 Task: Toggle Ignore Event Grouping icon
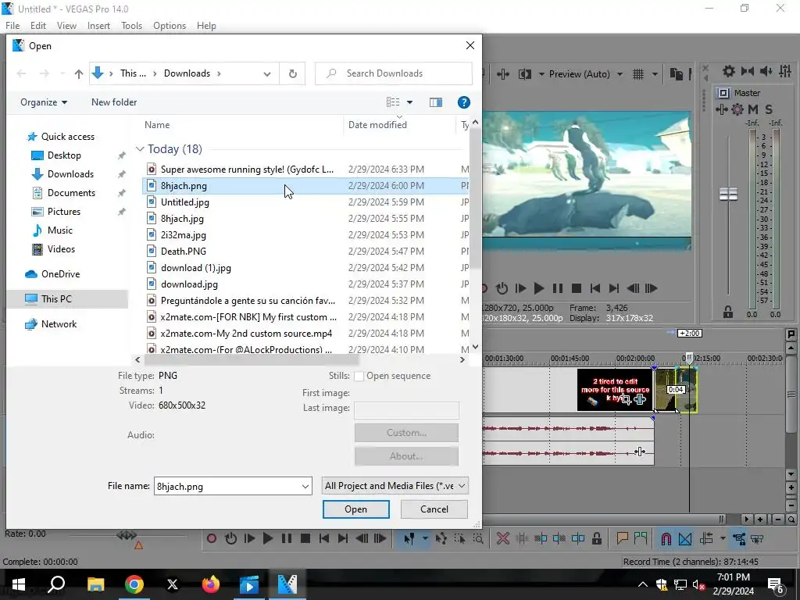pyautogui.click(x=758, y=538)
